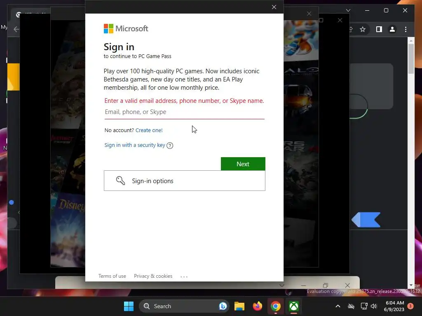This screenshot has height=316, width=422.
Task: Click share icon in Chrome address bar
Action: pyautogui.click(x=351, y=29)
